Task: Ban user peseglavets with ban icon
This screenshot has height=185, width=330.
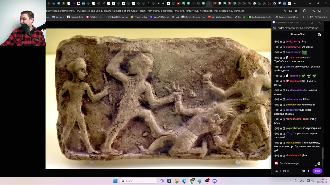Action: [276, 105]
